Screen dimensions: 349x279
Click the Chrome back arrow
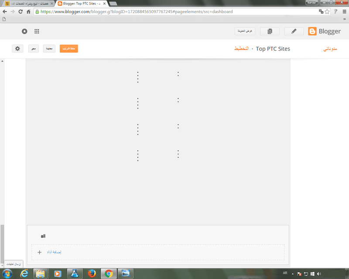tap(5, 12)
